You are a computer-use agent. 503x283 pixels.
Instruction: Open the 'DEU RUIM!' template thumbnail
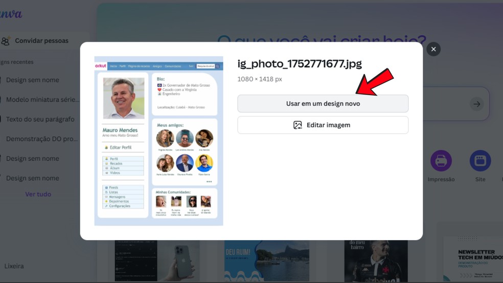[x=266, y=261]
